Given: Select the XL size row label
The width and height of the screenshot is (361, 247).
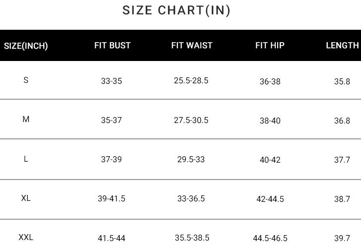Looking at the screenshot, I should [26, 198].
